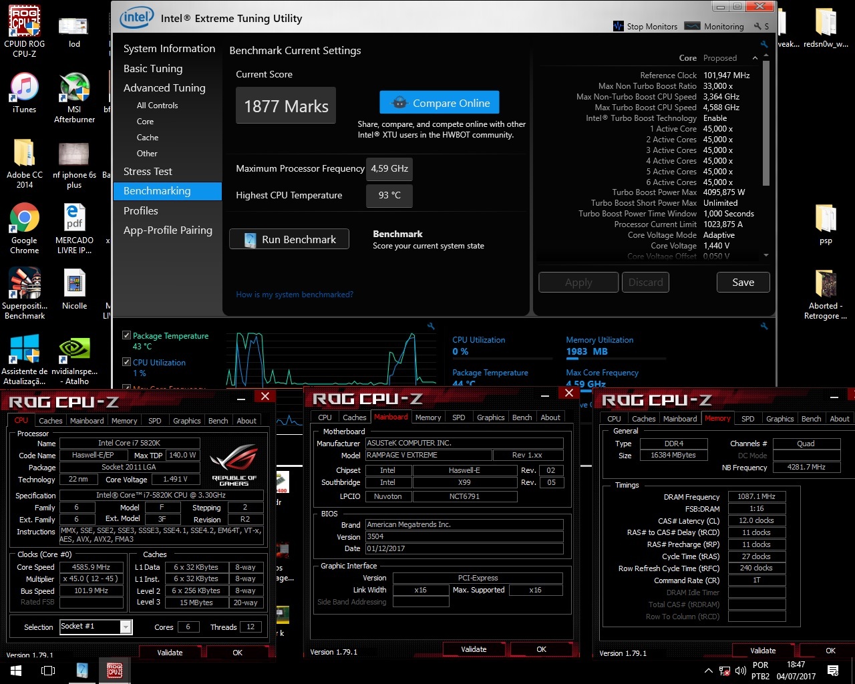
Task: Click Run Benchmark button
Action: [289, 239]
